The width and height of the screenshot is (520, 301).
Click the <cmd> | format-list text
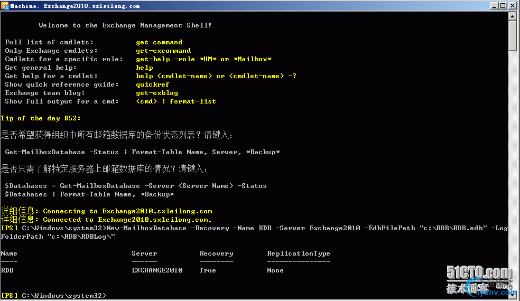coord(176,101)
